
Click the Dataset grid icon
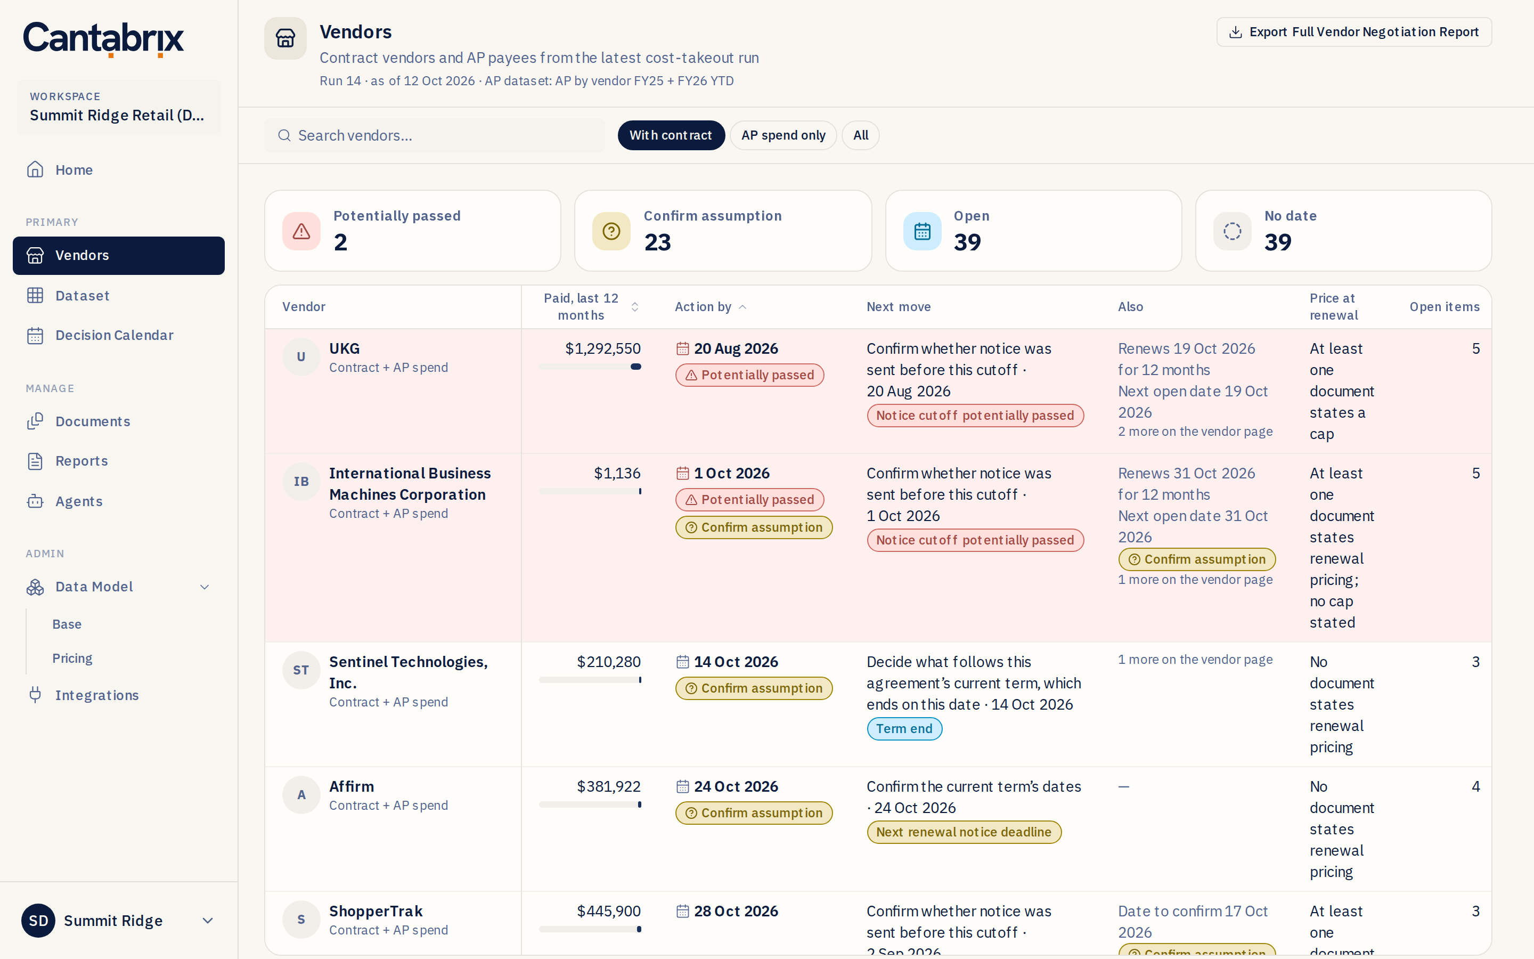[35, 296]
